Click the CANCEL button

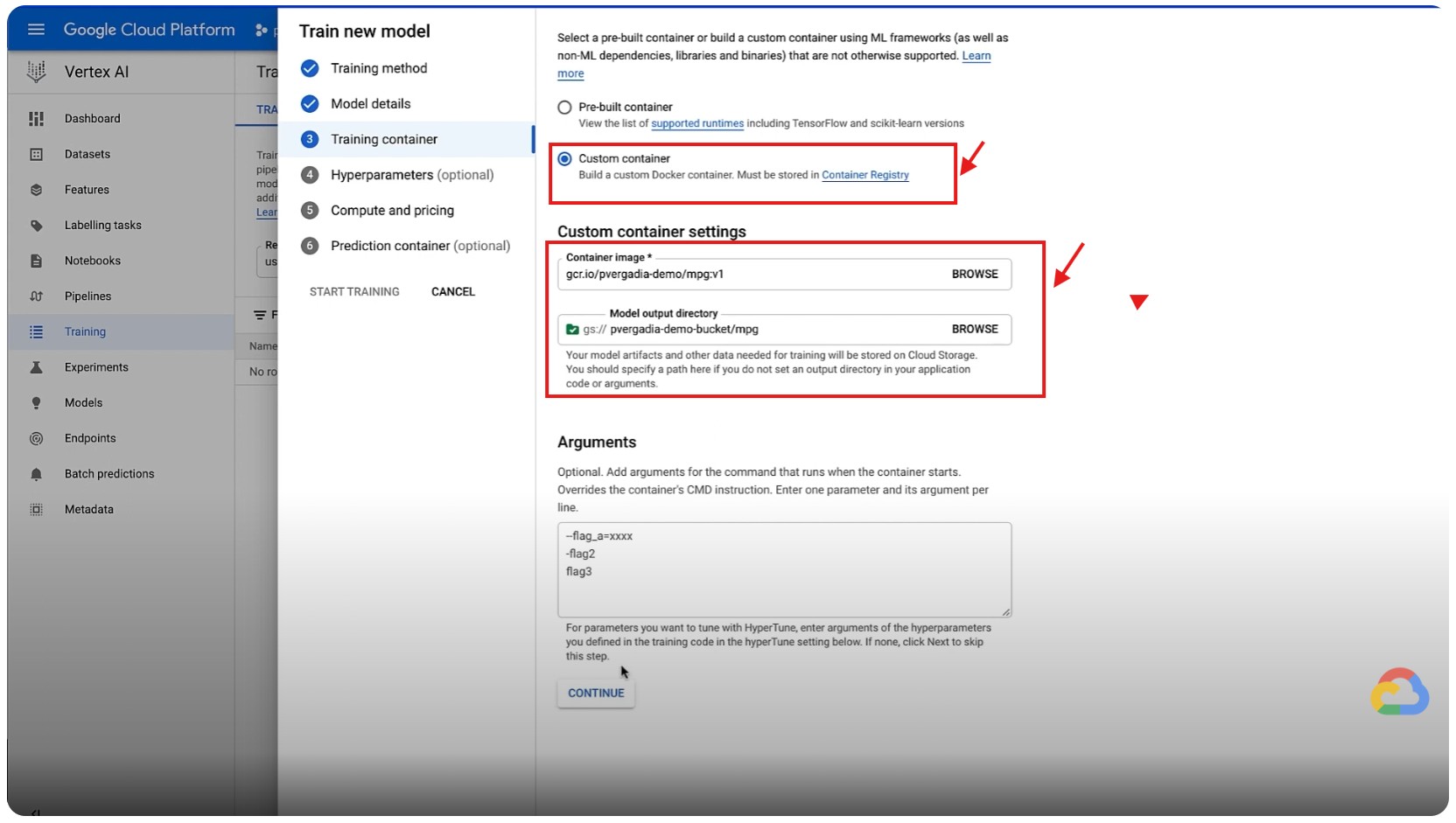452,292
